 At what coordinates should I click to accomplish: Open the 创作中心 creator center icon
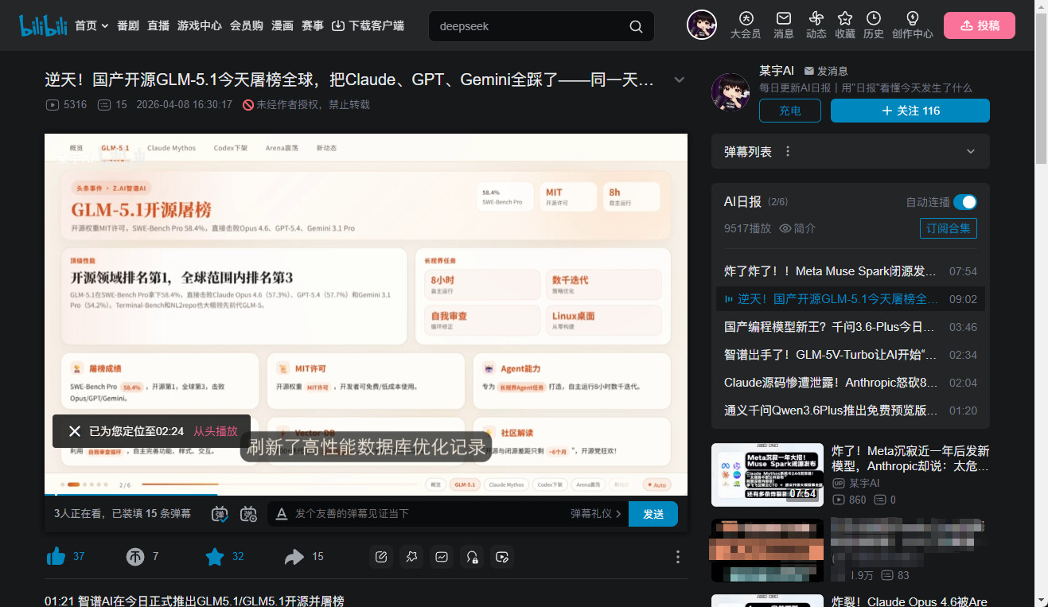912,25
